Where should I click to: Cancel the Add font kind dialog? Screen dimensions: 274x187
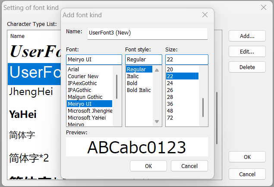click(189, 166)
